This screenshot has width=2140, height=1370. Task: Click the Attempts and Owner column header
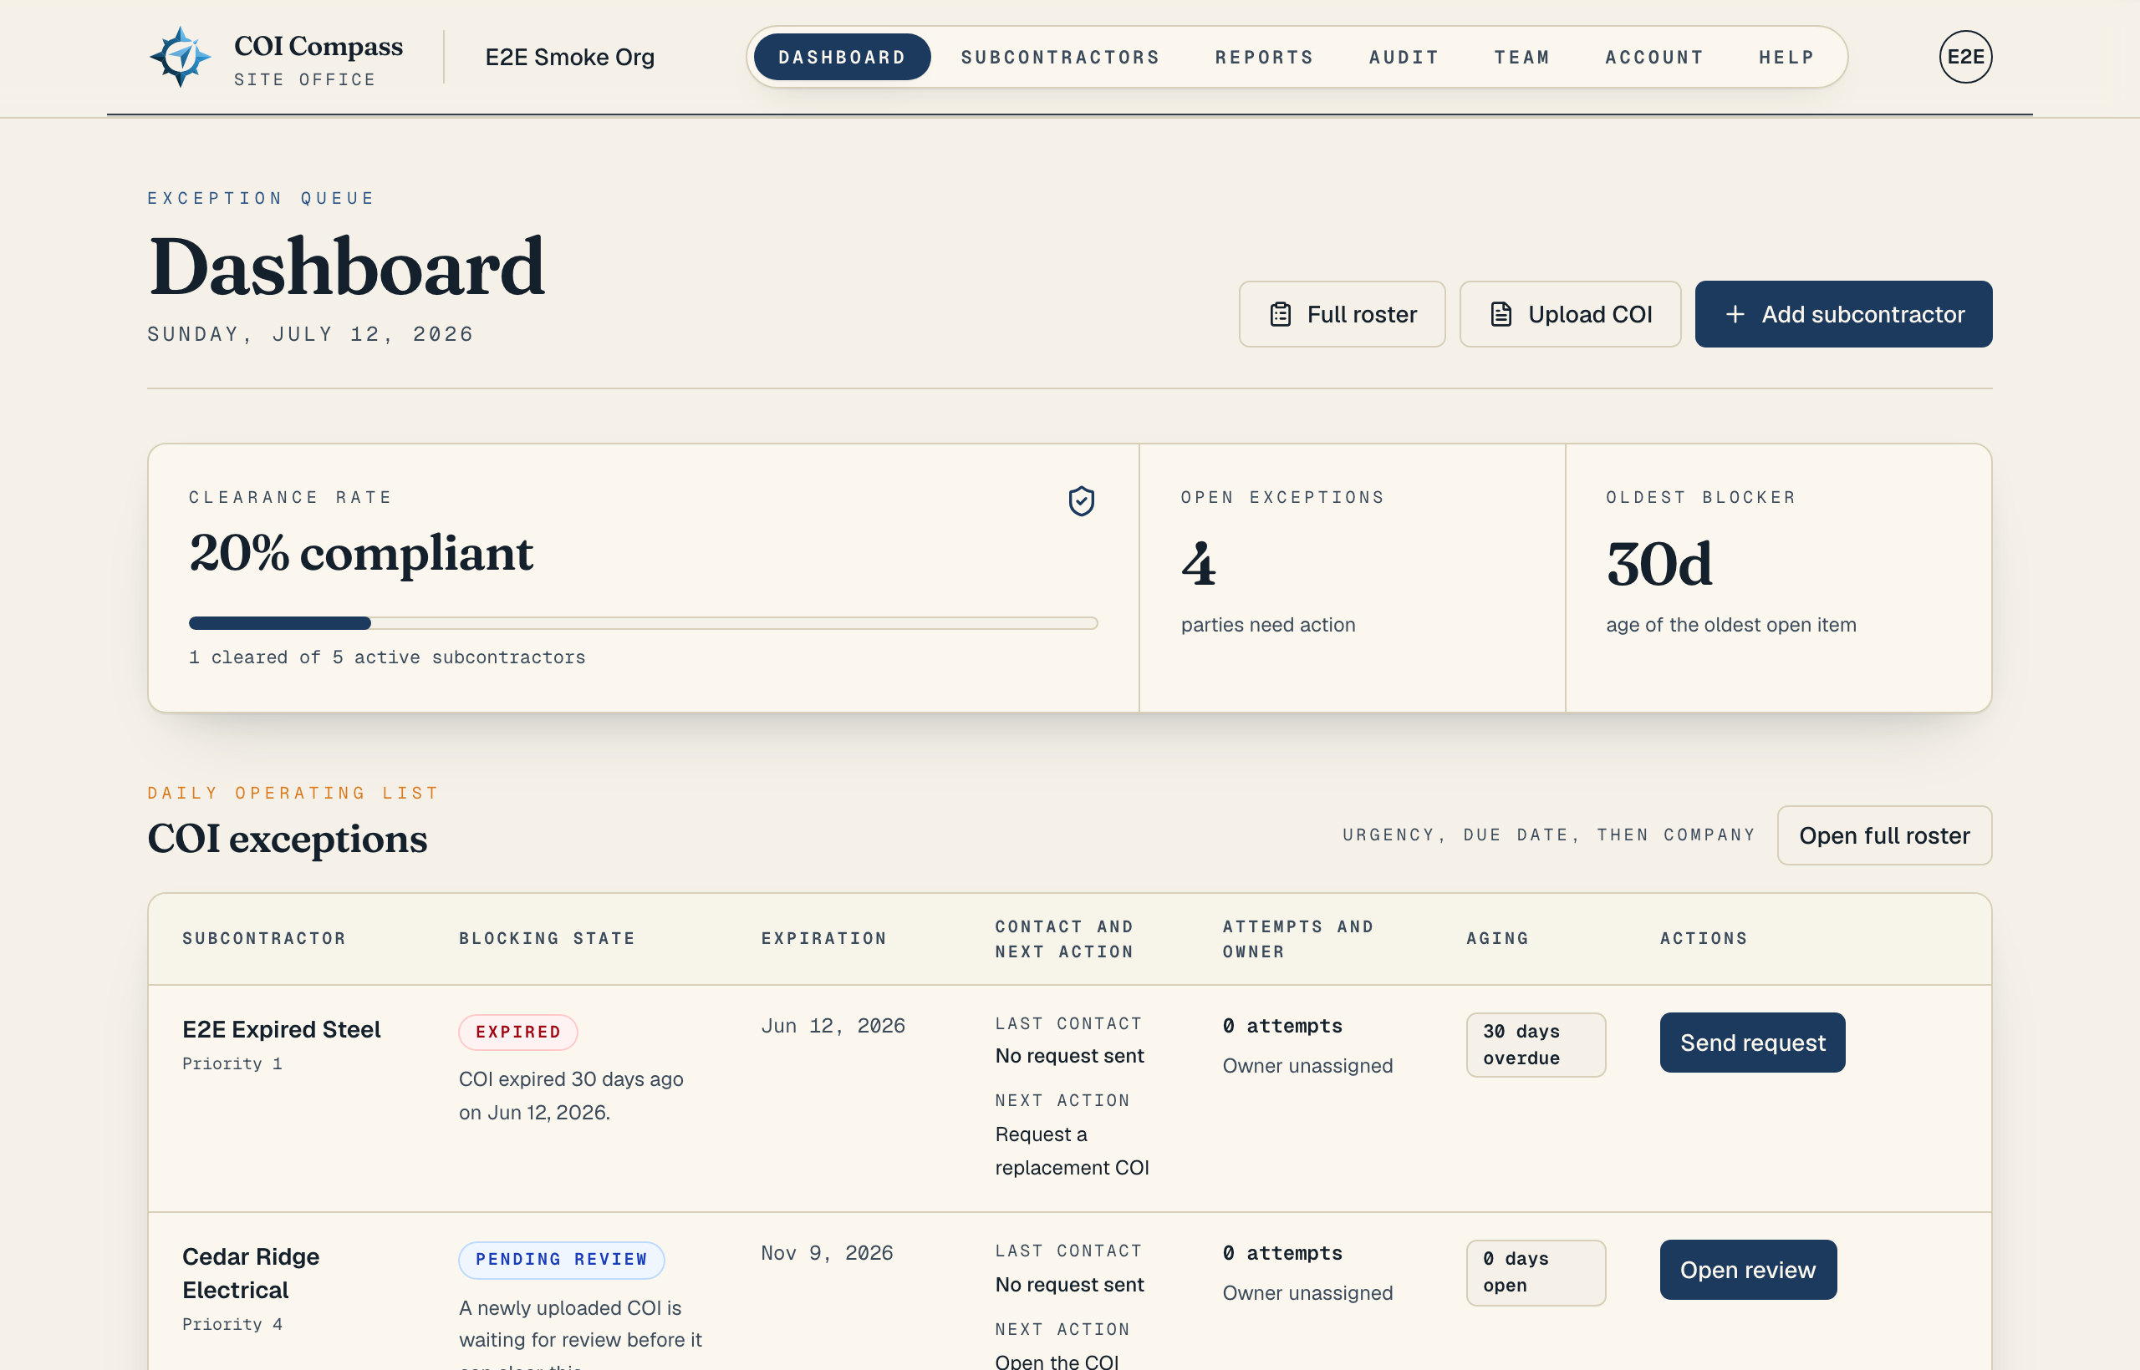point(1298,939)
